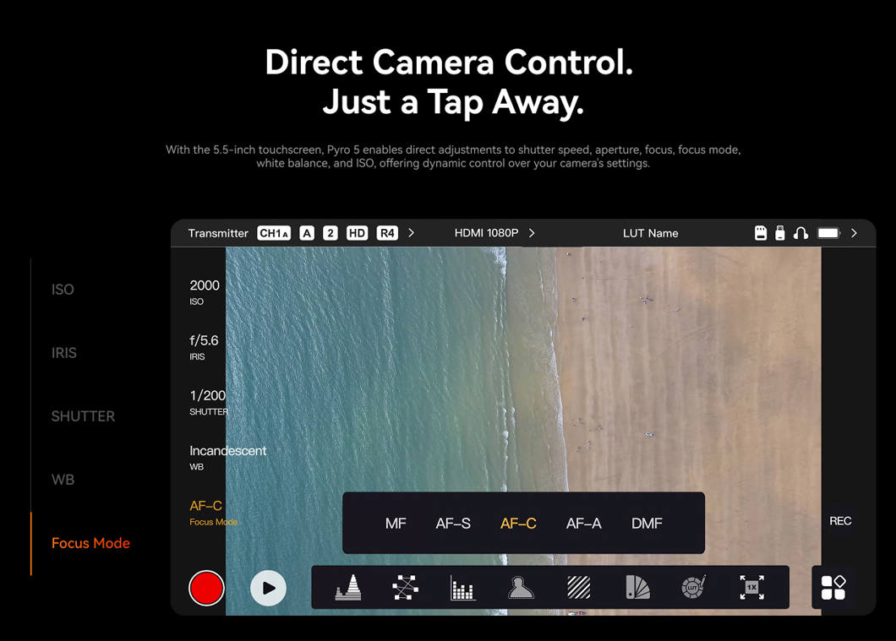This screenshot has height=641, width=896.
Task: Switch to the ISO tab
Action: point(63,290)
